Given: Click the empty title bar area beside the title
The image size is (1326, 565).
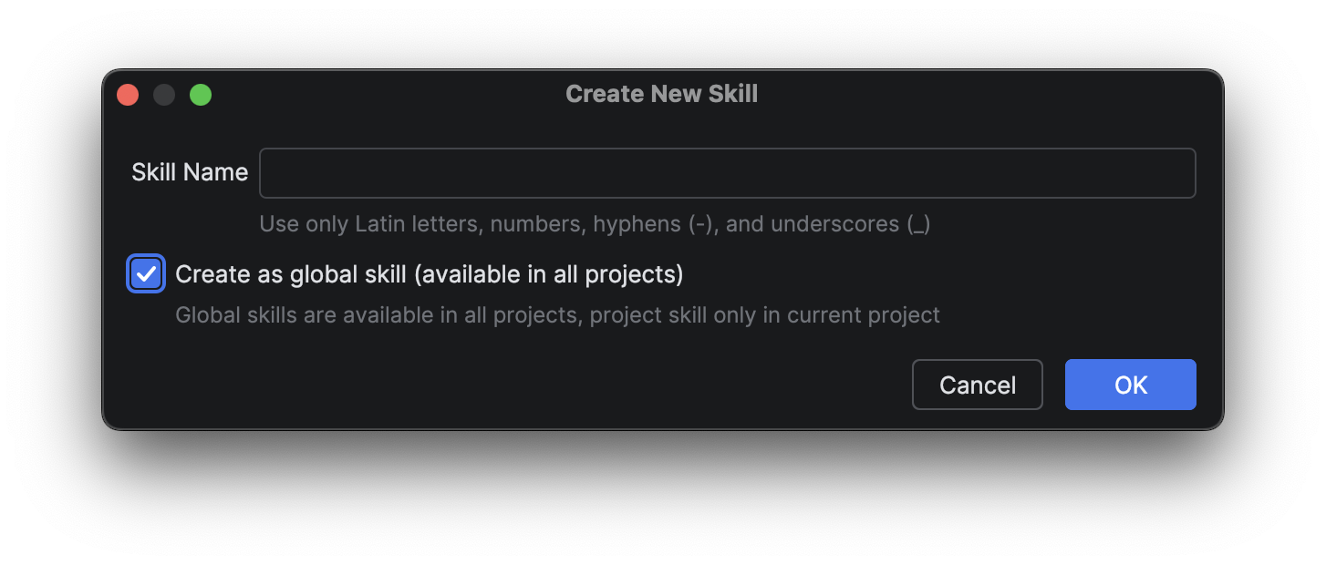Looking at the screenshot, I should point(958,94).
